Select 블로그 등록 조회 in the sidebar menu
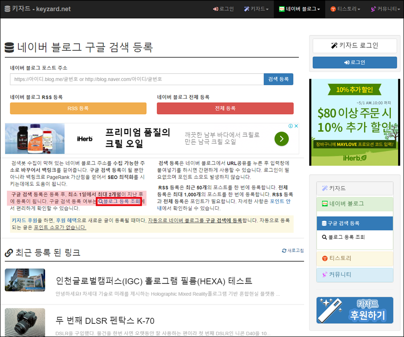Image resolution: width=404 pixels, height=337 pixels. pyautogui.click(x=355, y=237)
